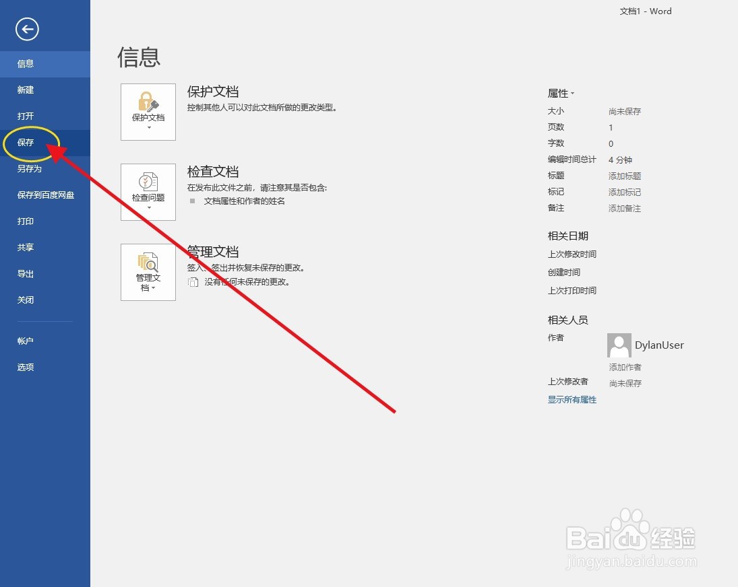The width and height of the screenshot is (738, 587).
Task: Open 帐户 in the sidebar
Action: (x=45, y=341)
